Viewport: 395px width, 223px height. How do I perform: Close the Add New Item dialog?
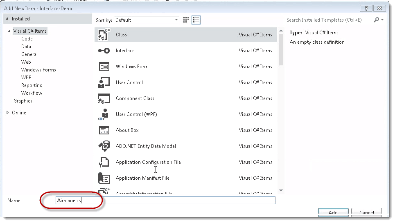click(x=379, y=9)
